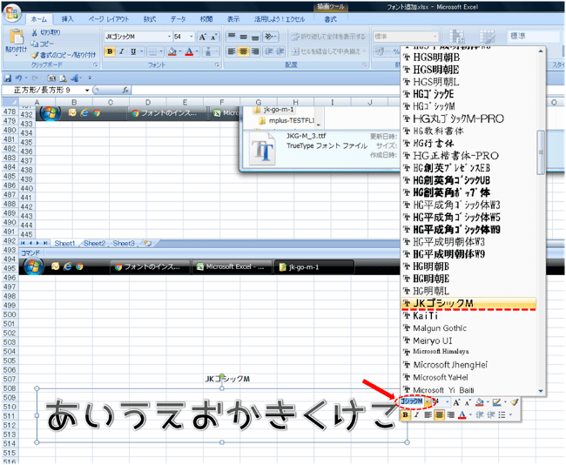Open the text orientation dropdown in ribbon
566x465 pixels.
[x=271, y=37]
